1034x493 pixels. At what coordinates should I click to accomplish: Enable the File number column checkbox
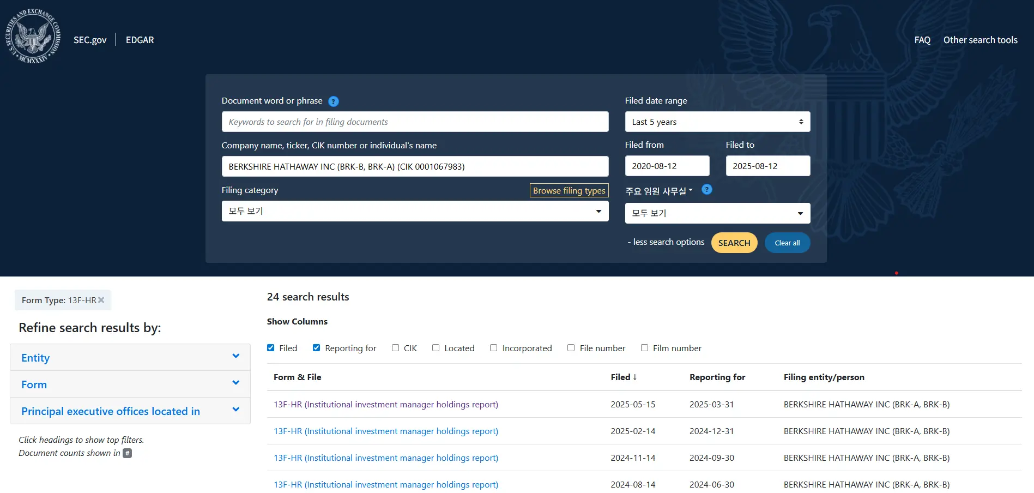(x=571, y=348)
